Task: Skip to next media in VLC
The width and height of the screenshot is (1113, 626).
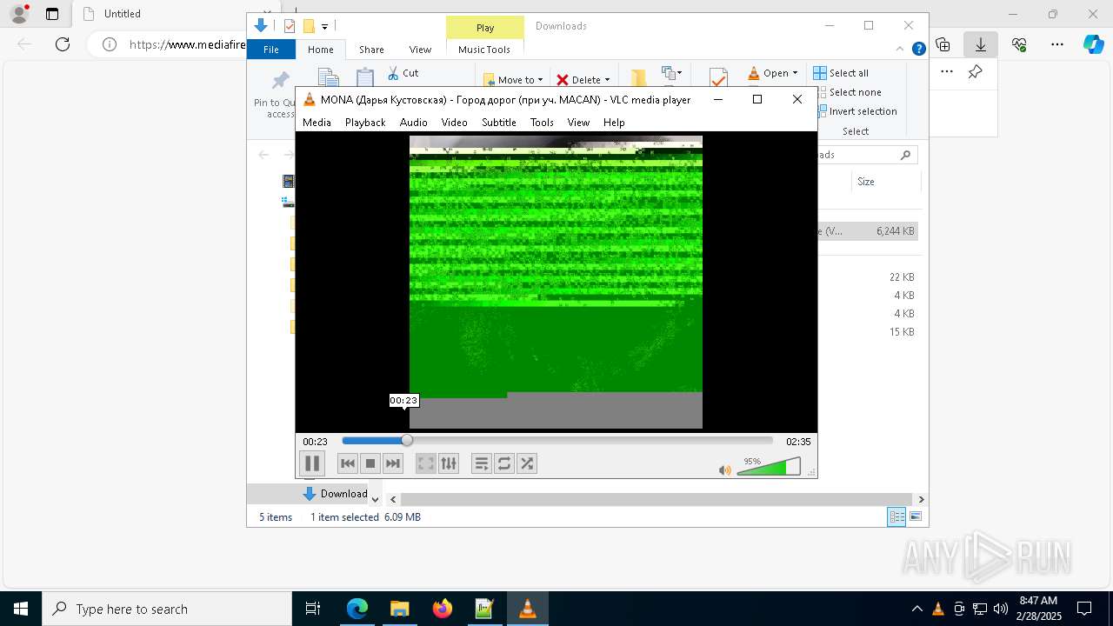Action: pos(392,463)
